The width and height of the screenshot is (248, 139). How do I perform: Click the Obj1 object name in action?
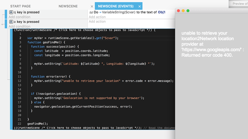coord(161,12)
